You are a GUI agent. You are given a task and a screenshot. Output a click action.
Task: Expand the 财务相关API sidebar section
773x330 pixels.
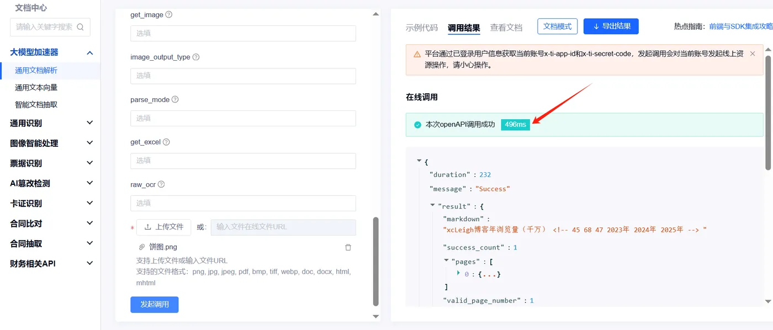tap(90, 263)
